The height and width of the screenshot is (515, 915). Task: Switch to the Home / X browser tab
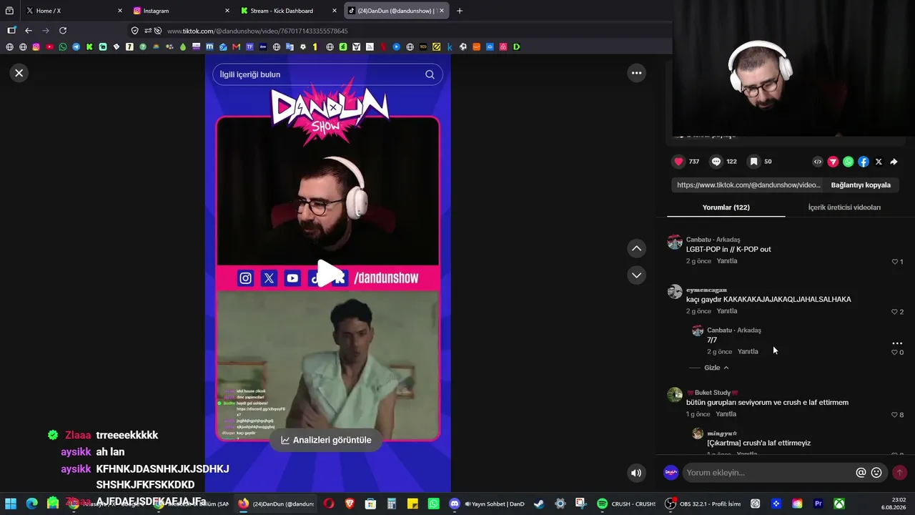(x=75, y=11)
